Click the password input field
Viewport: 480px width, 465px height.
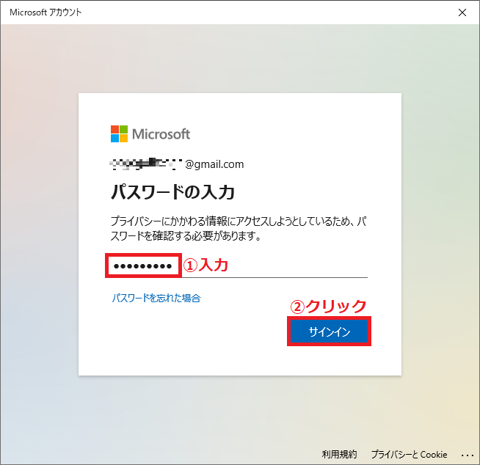tap(239, 266)
